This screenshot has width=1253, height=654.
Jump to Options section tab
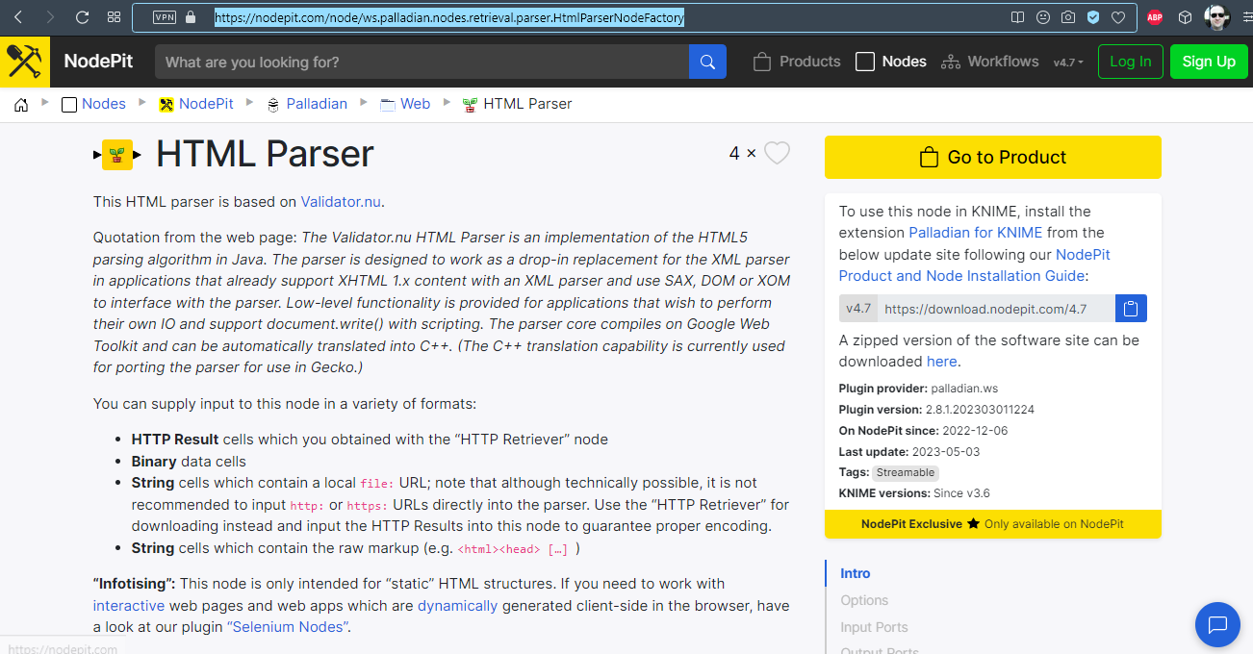[864, 600]
